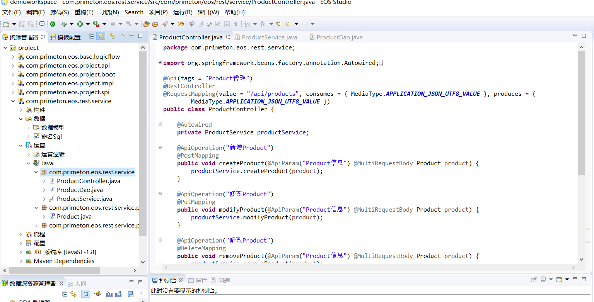Toggle code folding for the createProduct method
594x302 pixels.
[x=160, y=148]
